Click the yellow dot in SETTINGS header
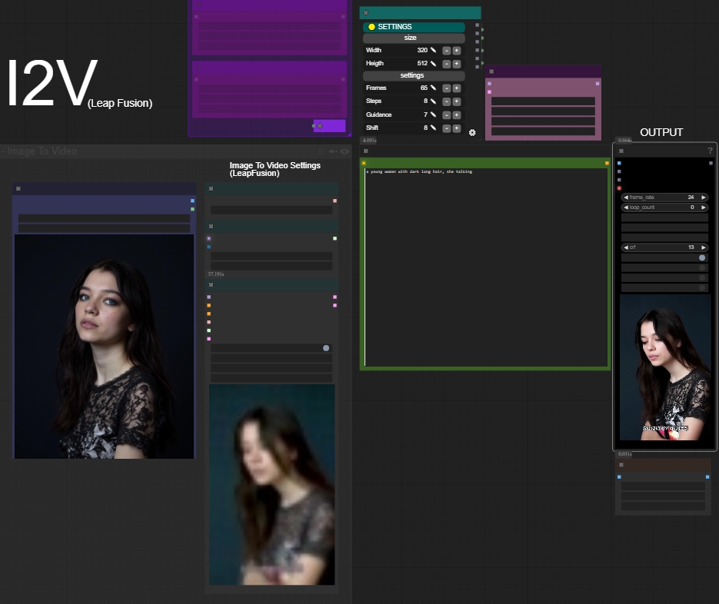Image resolution: width=719 pixels, height=604 pixels. click(x=371, y=27)
